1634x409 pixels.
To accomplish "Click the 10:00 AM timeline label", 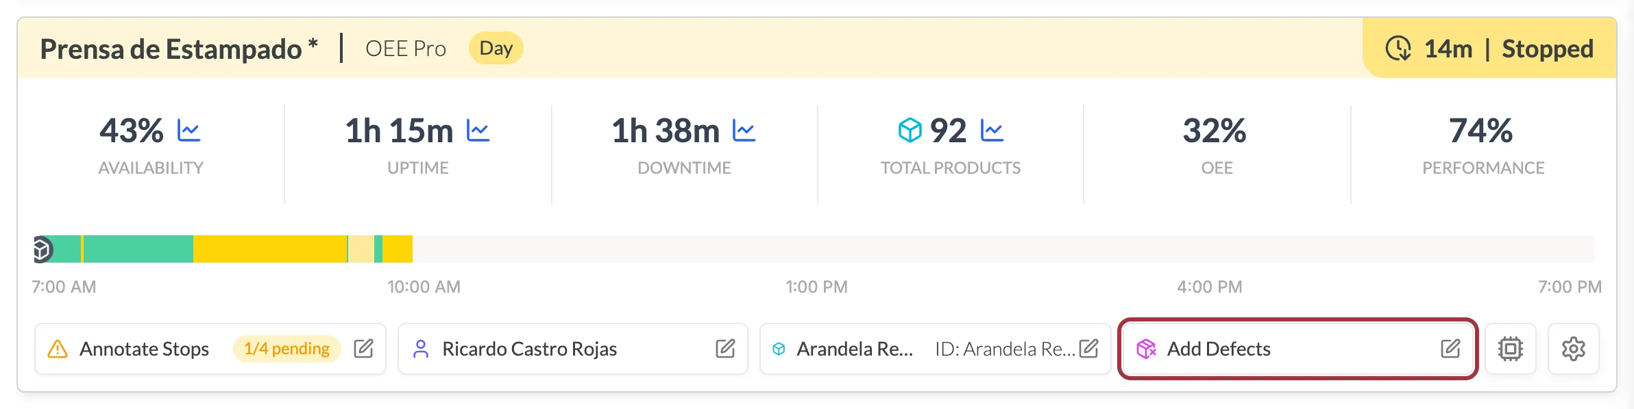I will [x=424, y=287].
